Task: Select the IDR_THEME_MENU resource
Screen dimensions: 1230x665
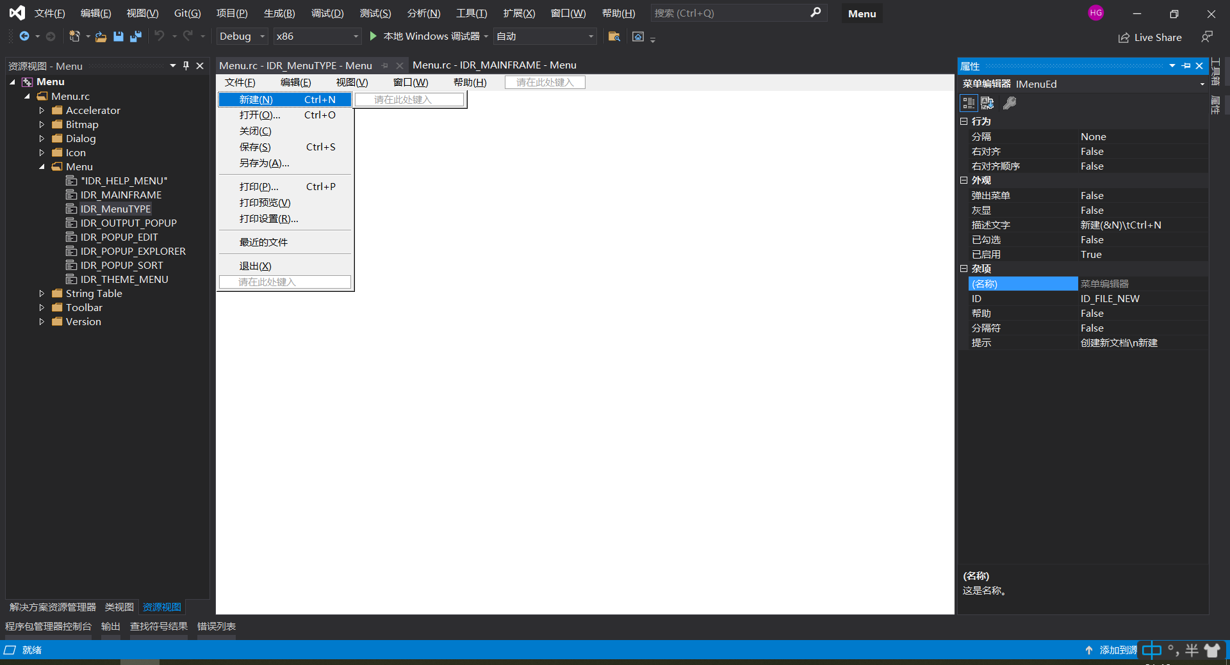Action: 124,280
